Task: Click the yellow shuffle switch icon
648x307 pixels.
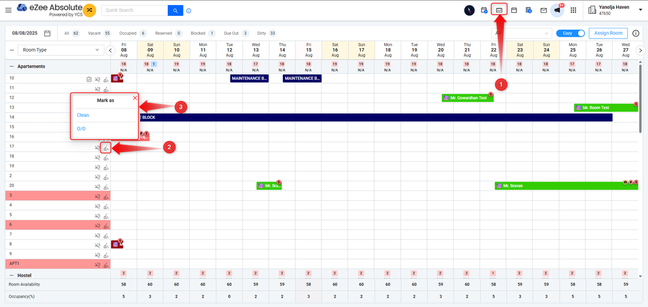Action: point(90,10)
